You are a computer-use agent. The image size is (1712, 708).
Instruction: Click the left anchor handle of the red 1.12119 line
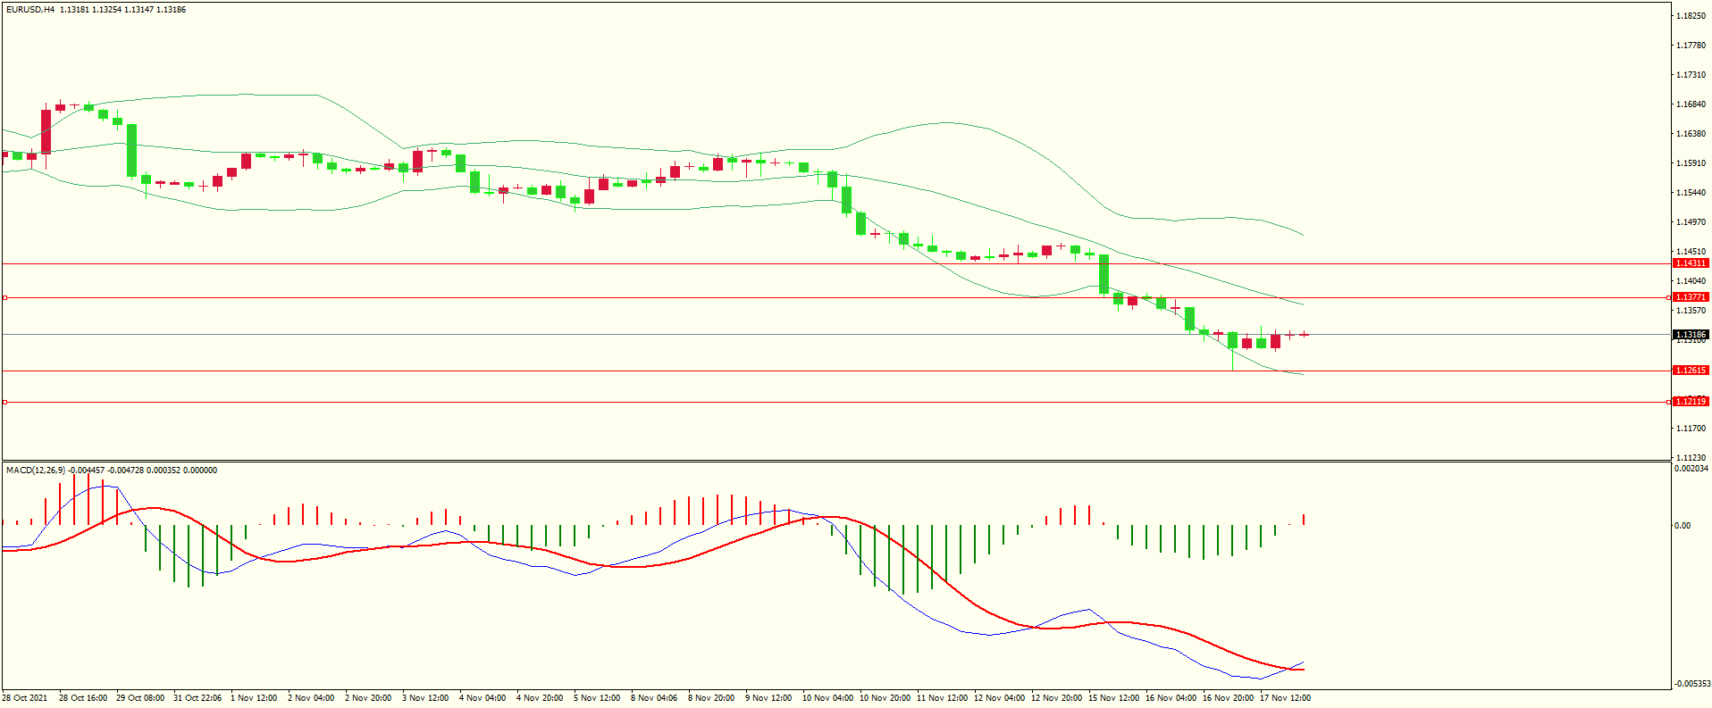(x=4, y=403)
